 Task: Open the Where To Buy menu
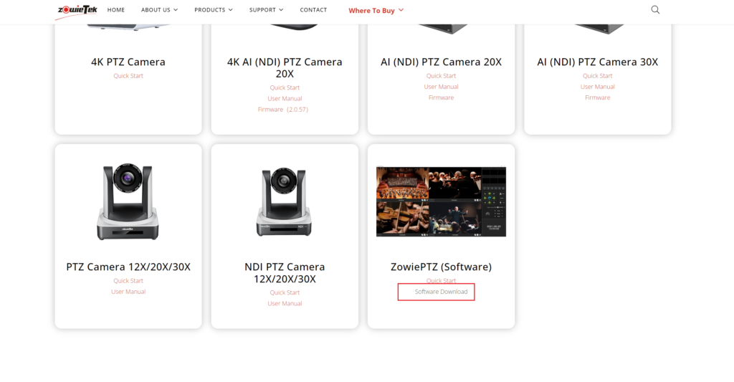pos(376,11)
